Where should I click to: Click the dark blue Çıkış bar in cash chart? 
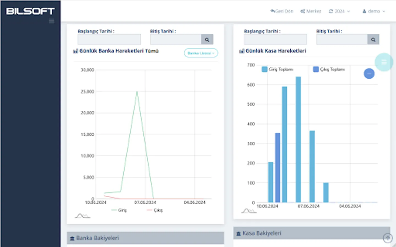(278, 168)
